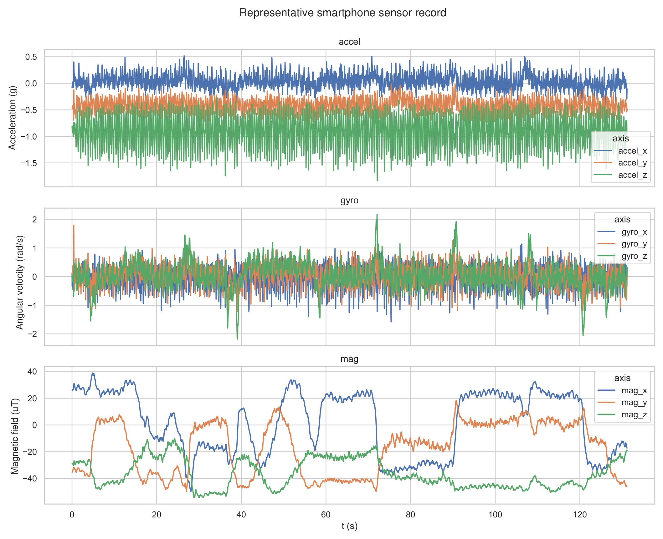The height and width of the screenshot is (539, 663).
Task: Click the 'Angular velocity (rad/s)' axis label
Action: [19, 282]
